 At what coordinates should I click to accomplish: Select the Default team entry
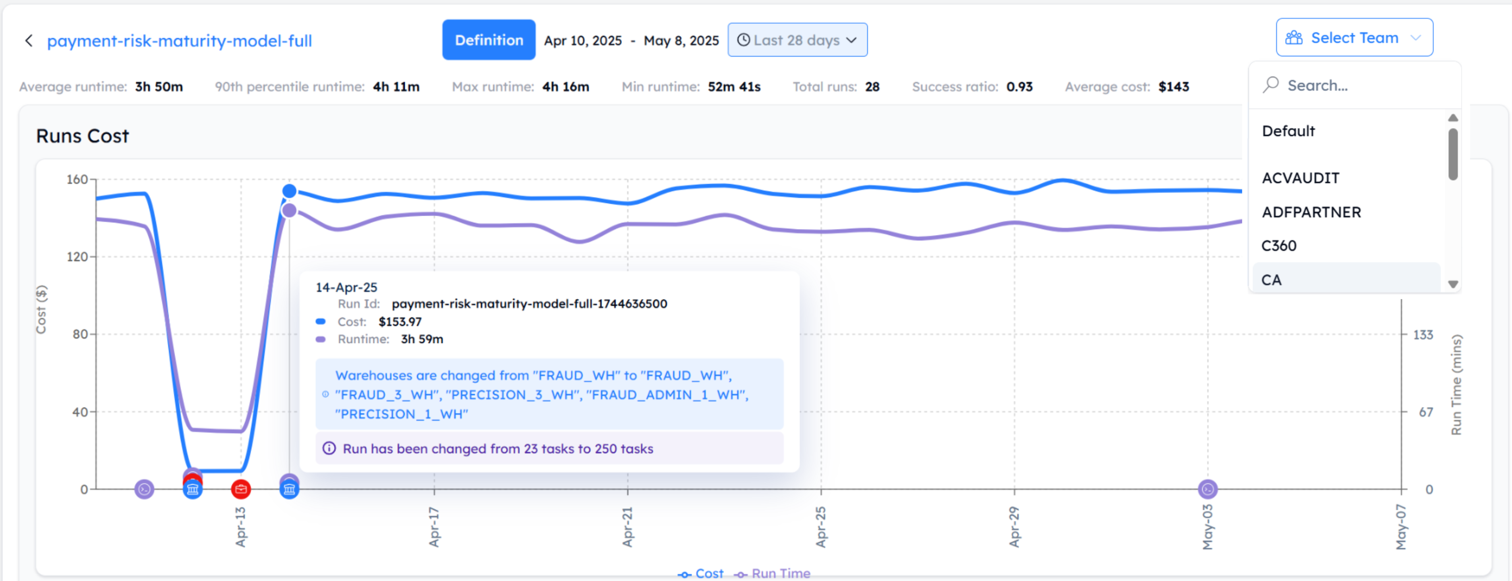[1288, 131]
